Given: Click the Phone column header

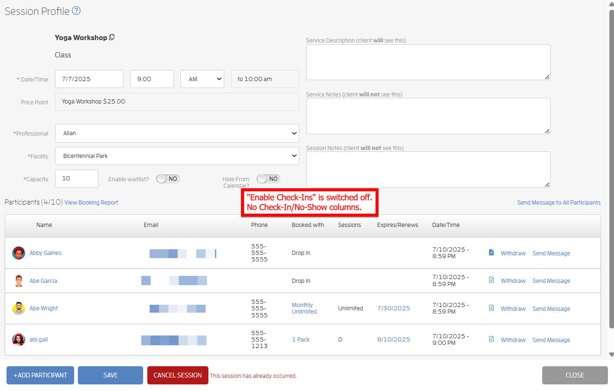Looking at the screenshot, I should (260, 225).
